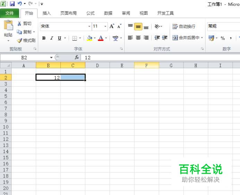Toggle Underline formatting
This screenshot has height=195, width=240.
click(x=60, y=38)
